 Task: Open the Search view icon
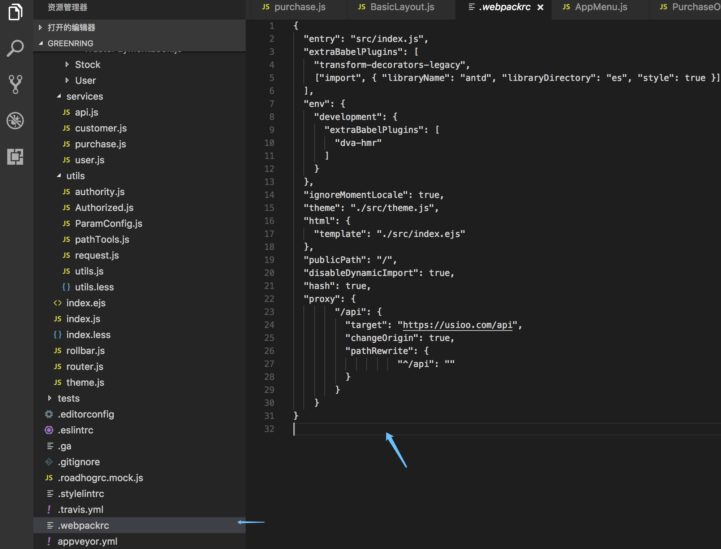coord(15,48)
